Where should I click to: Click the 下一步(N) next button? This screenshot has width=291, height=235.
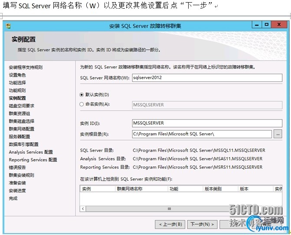pyautogui.click(x=202, y=225)
